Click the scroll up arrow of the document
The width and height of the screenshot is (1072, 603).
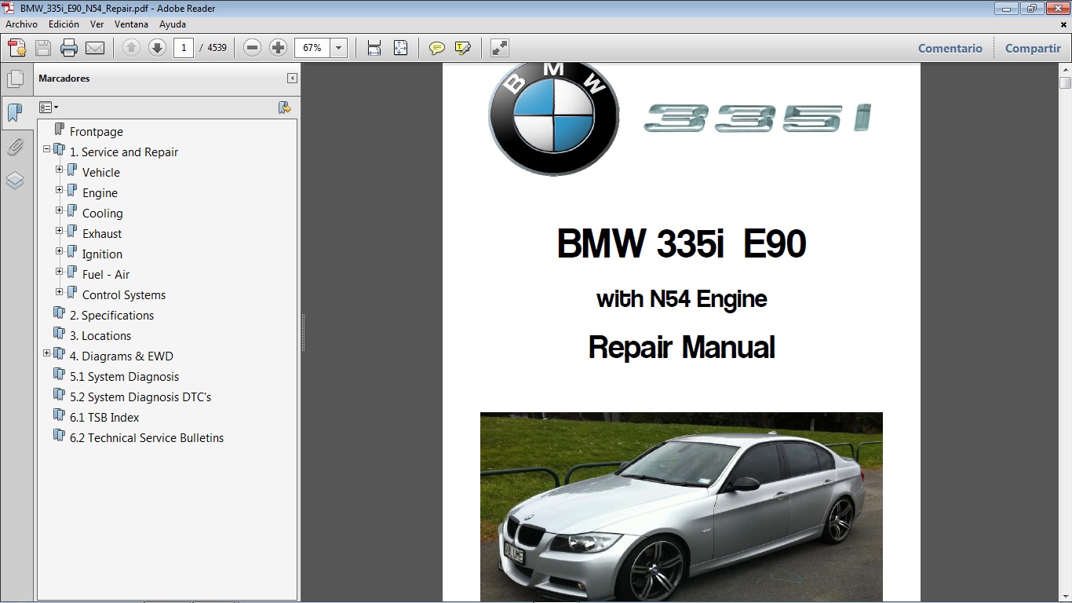point(1065,70)
